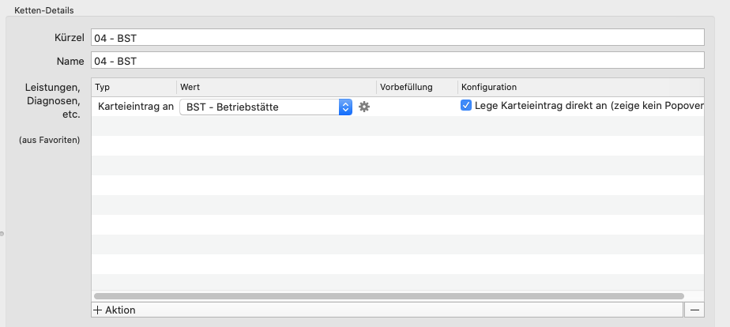730x327 pixels.
Task: Select the Wert column header
Action: [x=277, y=87]
